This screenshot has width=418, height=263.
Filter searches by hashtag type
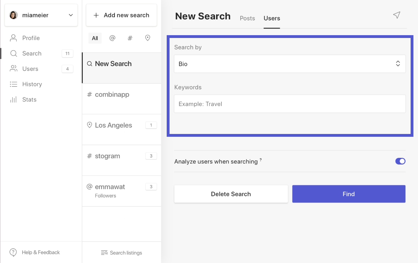tap(130, 38)
